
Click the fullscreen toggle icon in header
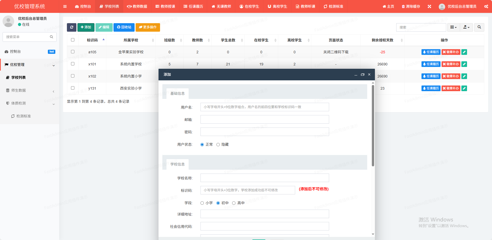point(429,6)
